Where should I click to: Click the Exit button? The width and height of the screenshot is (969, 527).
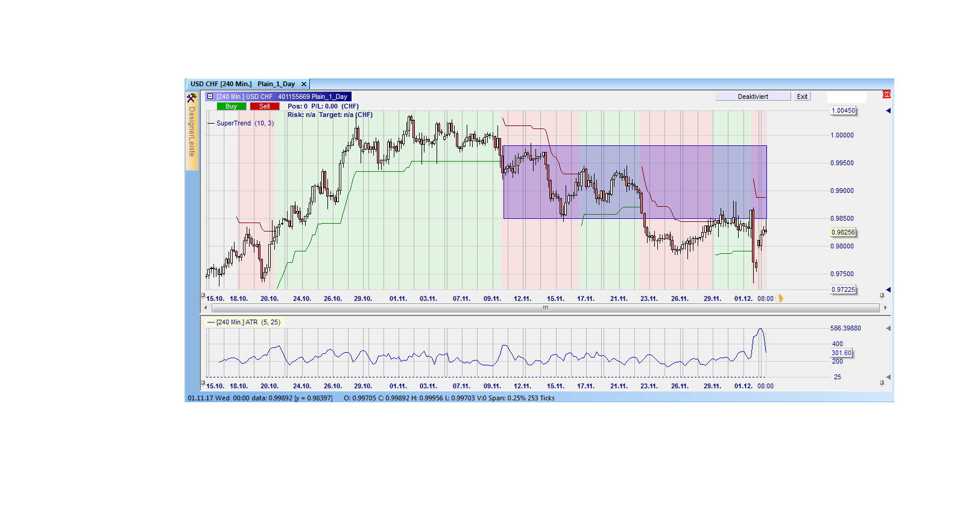coord(802,96)
